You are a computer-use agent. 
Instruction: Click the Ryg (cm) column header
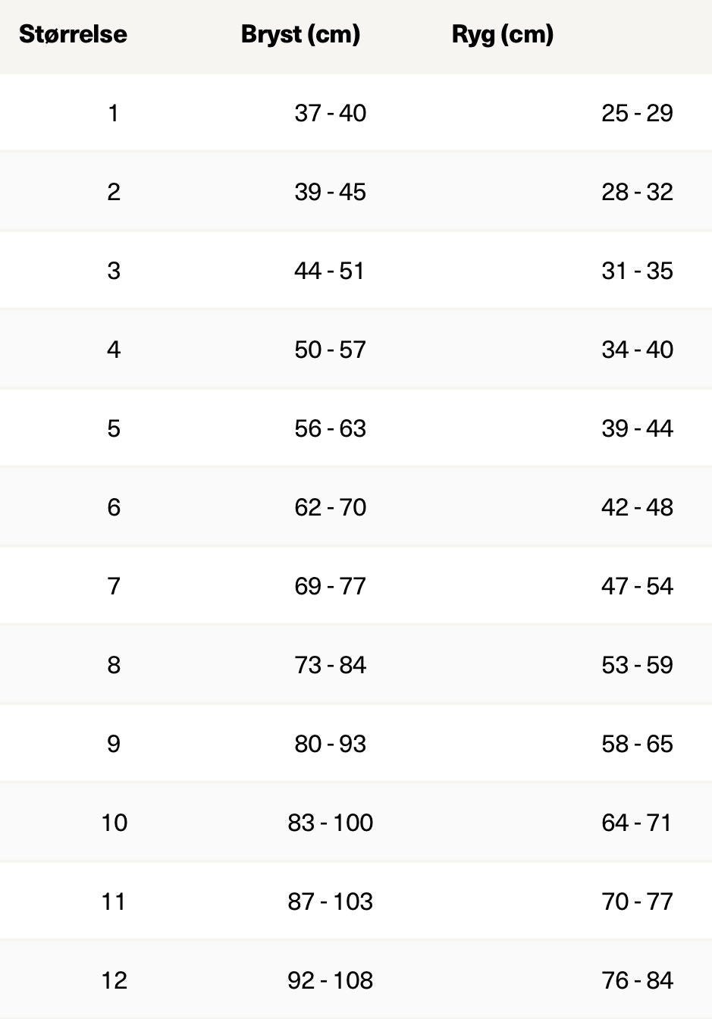[x=503, y=34]
